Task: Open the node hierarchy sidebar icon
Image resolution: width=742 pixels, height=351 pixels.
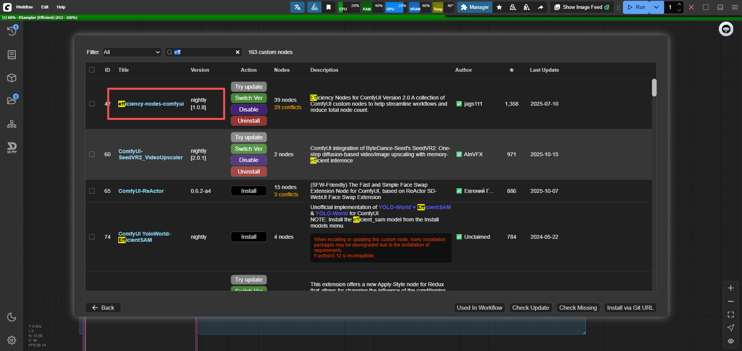Action: coord(12,124)
